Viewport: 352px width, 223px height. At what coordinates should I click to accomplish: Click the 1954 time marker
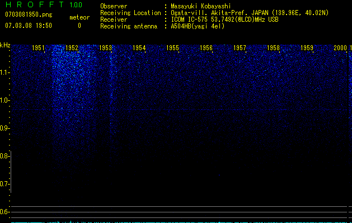click(x=139, y=47)
